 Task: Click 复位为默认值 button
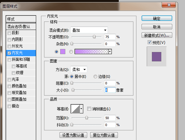[104, 135]
